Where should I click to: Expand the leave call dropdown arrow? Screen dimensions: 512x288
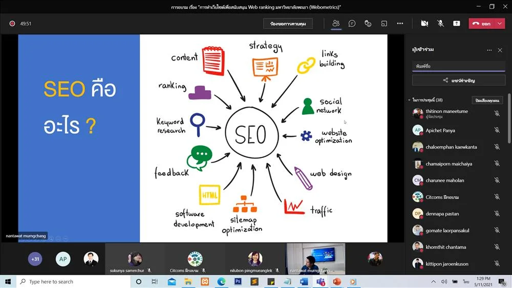[x=500, y=24]
